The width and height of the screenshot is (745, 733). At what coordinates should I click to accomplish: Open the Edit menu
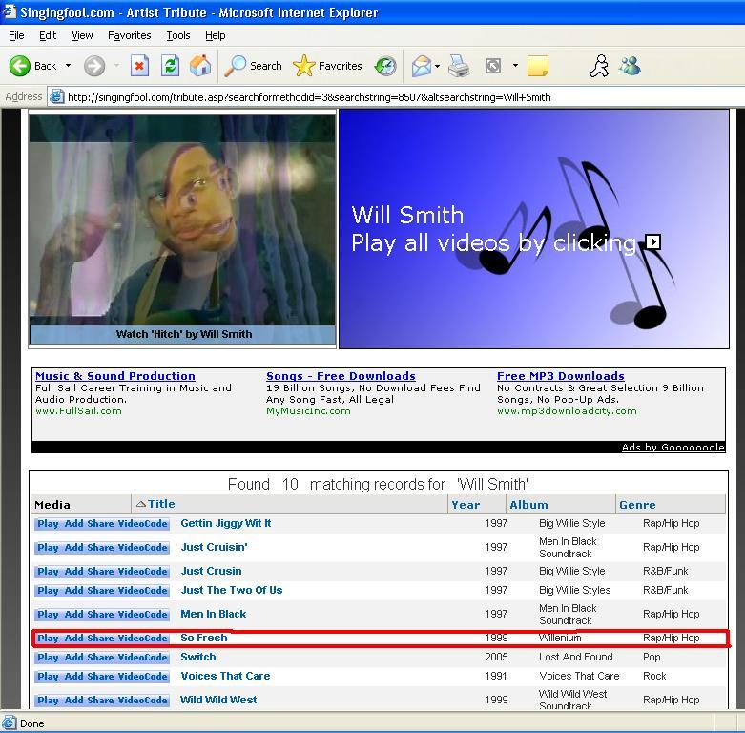(48, 35)
